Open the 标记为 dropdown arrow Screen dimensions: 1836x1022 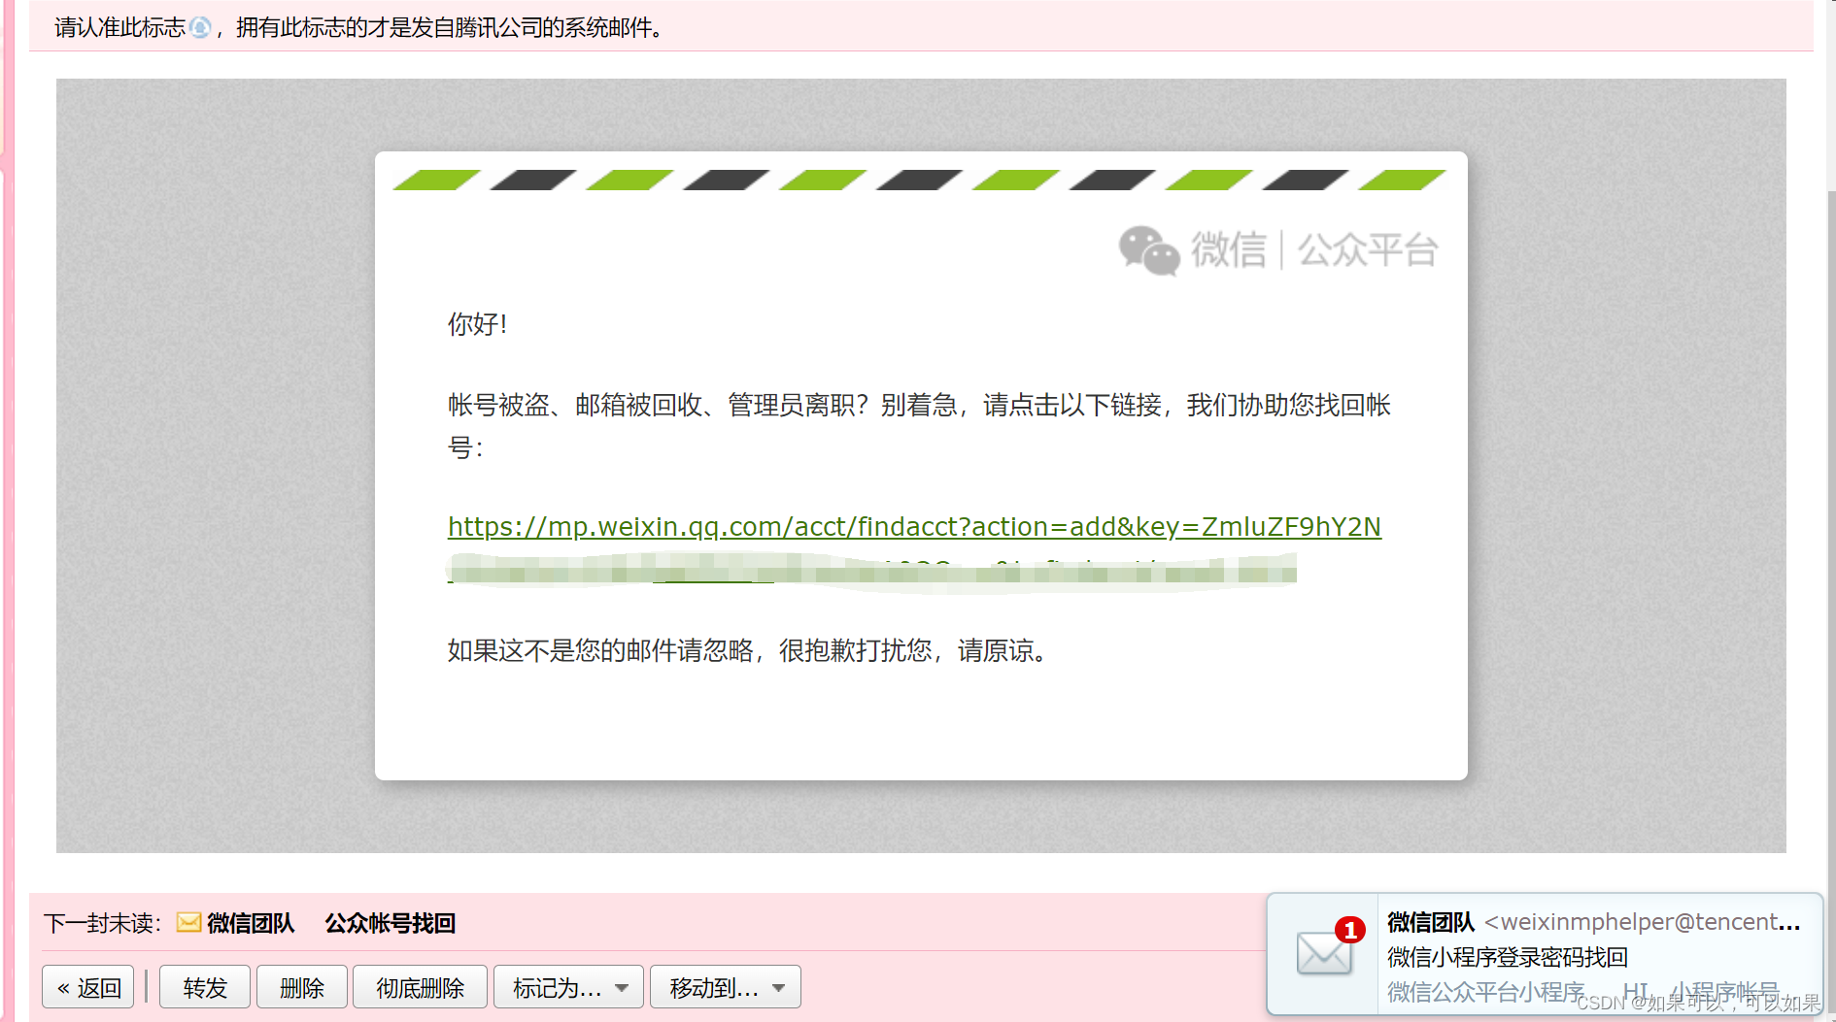pos(622,987)
